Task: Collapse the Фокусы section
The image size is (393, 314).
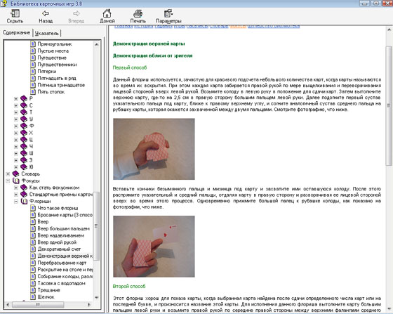Action: pos(8,181)
